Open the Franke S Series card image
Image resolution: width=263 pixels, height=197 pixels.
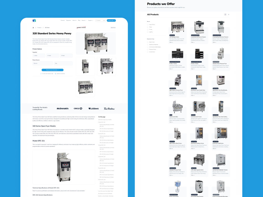(x=199, y=54)
